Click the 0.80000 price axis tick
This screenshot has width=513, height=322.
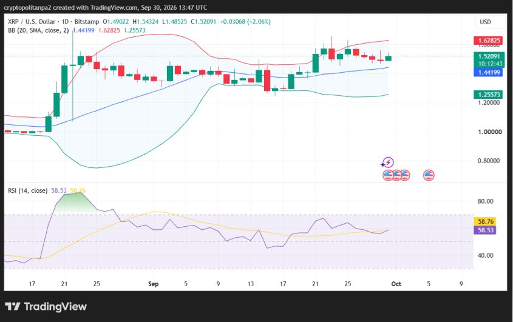click(489, 161)
